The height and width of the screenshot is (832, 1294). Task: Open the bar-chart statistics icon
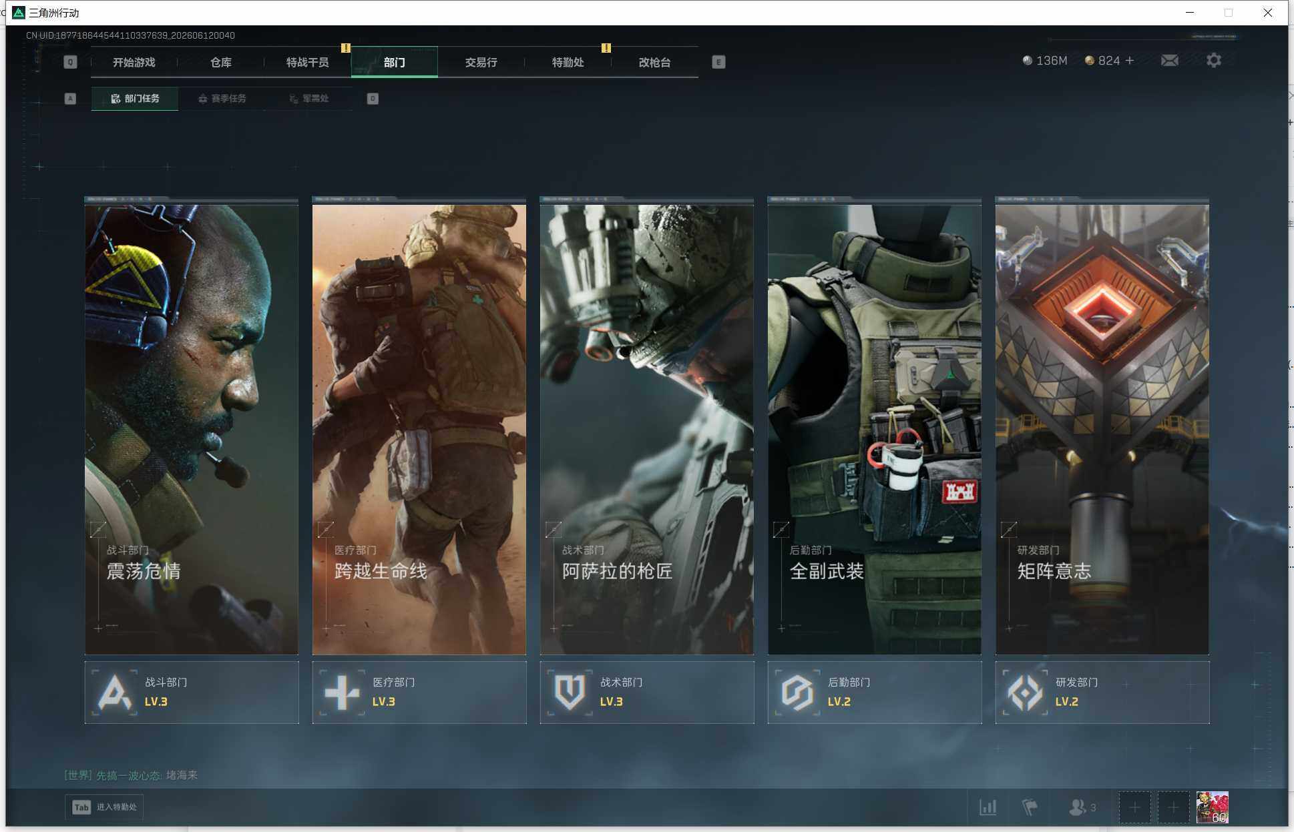click(988, 807)
